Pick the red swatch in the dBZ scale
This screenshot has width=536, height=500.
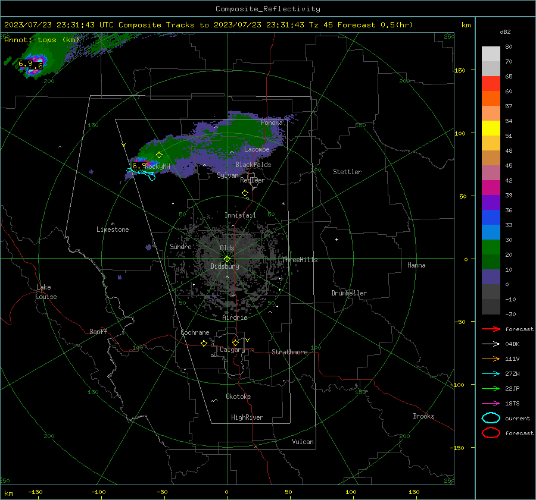coord(491,83)
